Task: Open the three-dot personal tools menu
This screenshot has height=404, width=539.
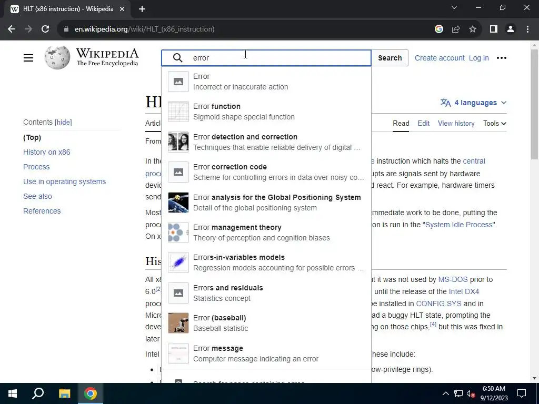Action: 502,58
